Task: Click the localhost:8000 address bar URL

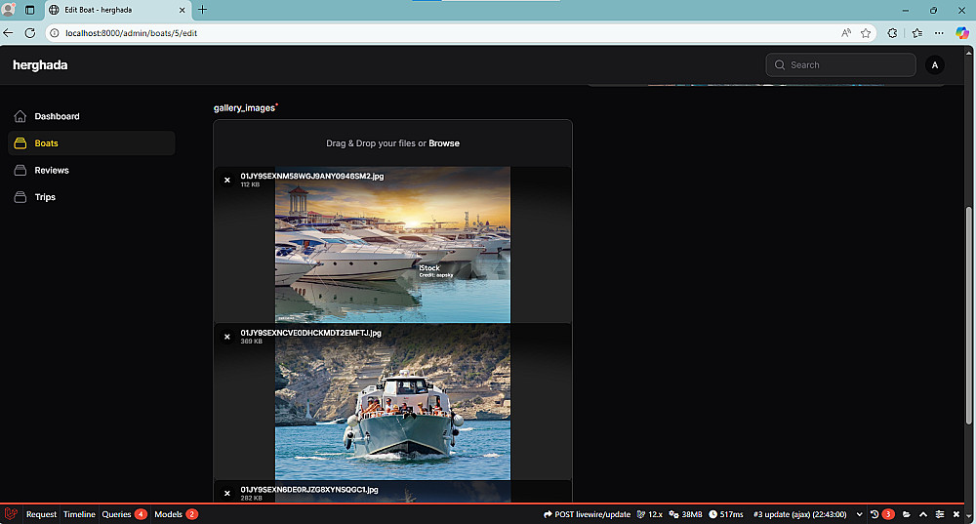Action: (x=132, y=33)
